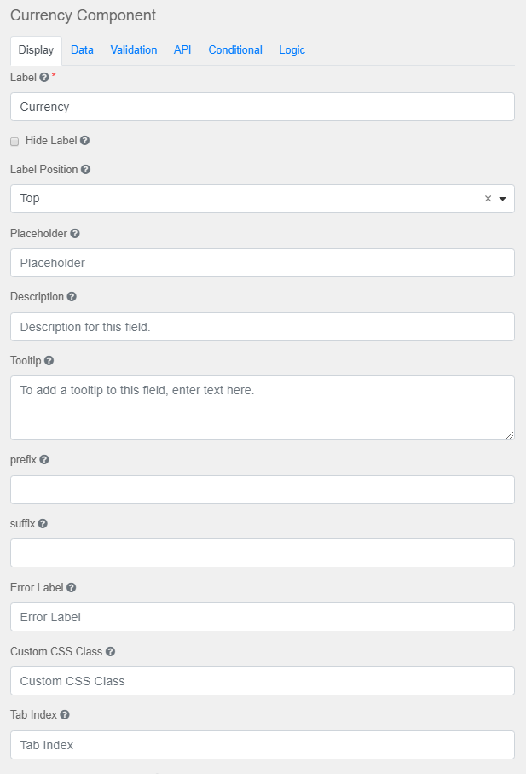Enable the Hide Label checkbox
The height and width of the screenshot is (774, 526).
pos(14,140)
